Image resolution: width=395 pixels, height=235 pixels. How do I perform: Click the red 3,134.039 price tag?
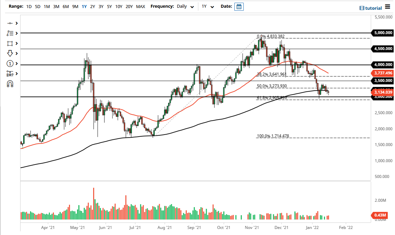click(382, 92)
